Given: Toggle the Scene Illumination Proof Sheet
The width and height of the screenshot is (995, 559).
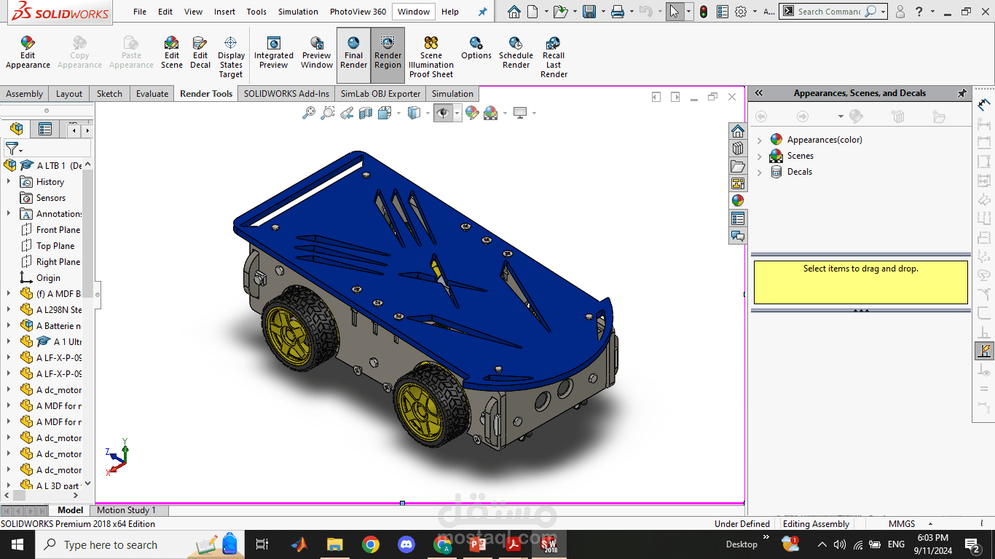Looking at the screenshot, I should point(430,57).
